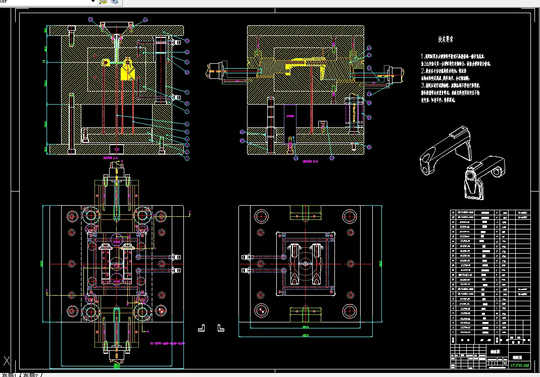
Task: Switch to the 布局1 layout tab
Action: tap(10, 375)
